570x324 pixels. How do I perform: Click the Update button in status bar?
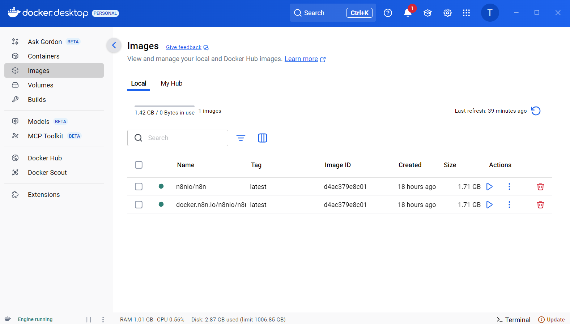pos(552,320)
